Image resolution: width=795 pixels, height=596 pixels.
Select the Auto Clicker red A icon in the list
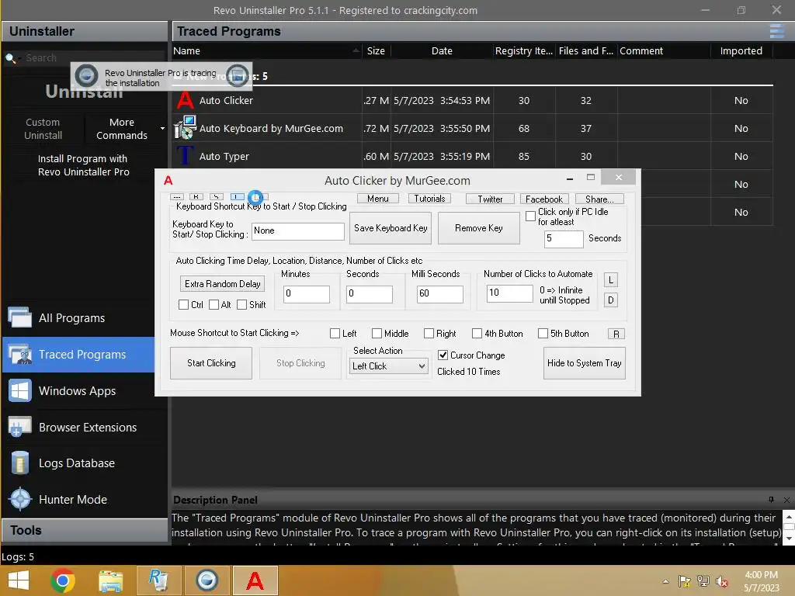click(185, 100)
